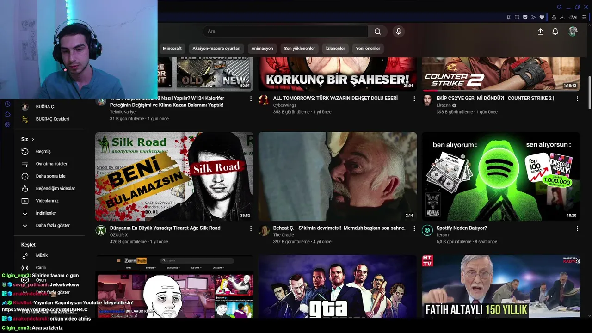Play the green Spotify logo thumbnail
Screen dimensions: 592x333
coord(500,176)
